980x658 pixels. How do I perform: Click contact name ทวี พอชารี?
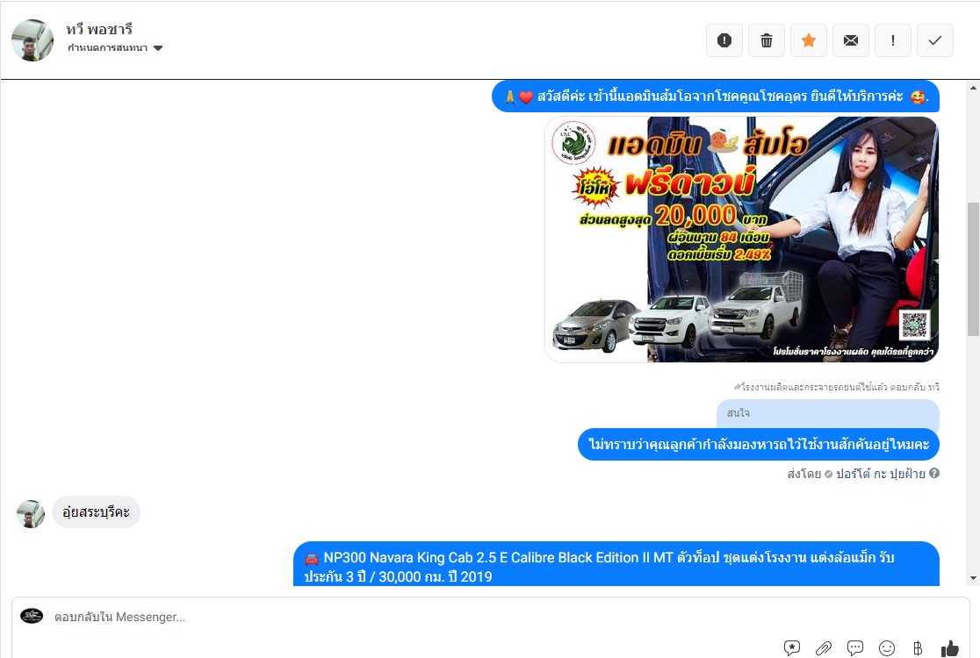99,29
